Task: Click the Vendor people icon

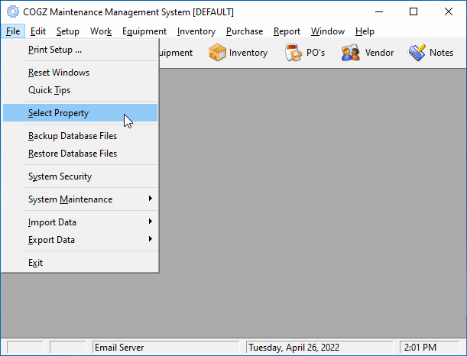Action: pos(351,53)
